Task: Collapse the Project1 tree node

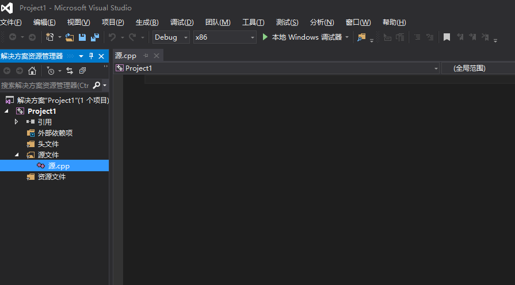Action: click(x=6, y=111)
